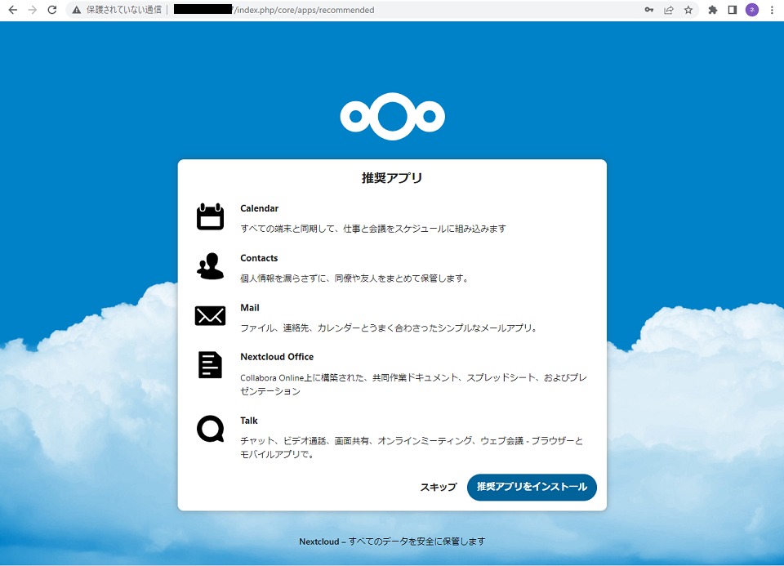Click the Mail description starting ファイル、連絡先
Image resolution: width=784 pixels, height=566 pixels.
[x=389, y=328]
